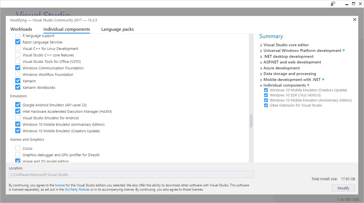Click the Emulators category heading
Image resolution: width=364 pixels, height=203 pixels.
pyautogui.click(x=19, y=96)
